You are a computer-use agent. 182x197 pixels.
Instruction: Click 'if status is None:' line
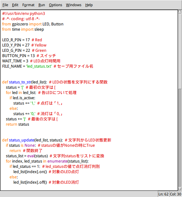point(21,146)
